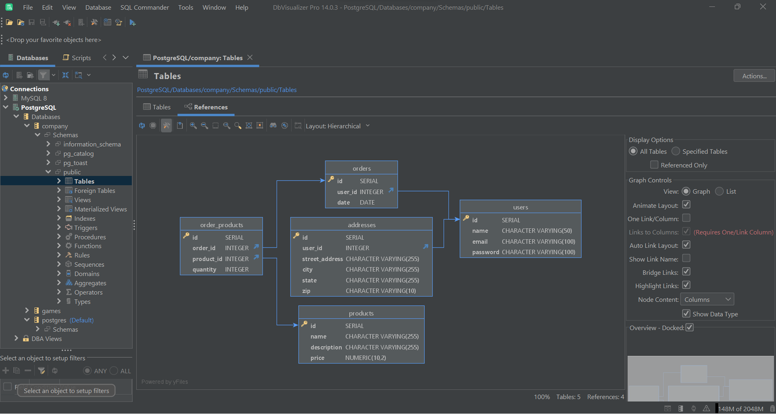Viewport: 776px width, 414px height.
Task: Reload the Databases tree with refresh icon
Action: [6, 75]
